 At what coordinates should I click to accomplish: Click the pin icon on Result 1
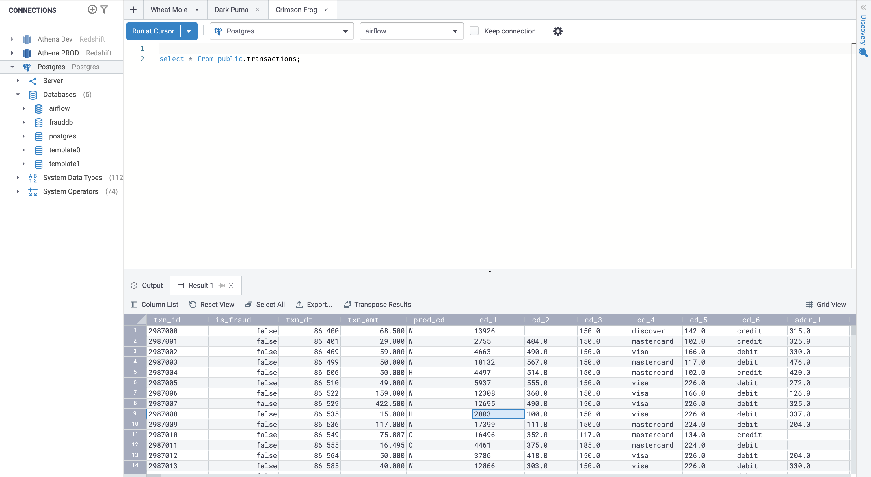coord(222,286)
